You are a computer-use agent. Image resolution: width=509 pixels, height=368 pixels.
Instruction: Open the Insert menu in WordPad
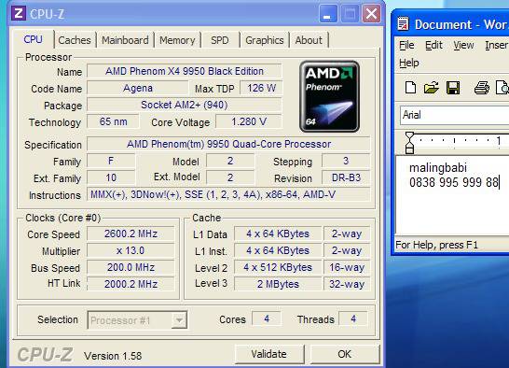pos(497,45)
